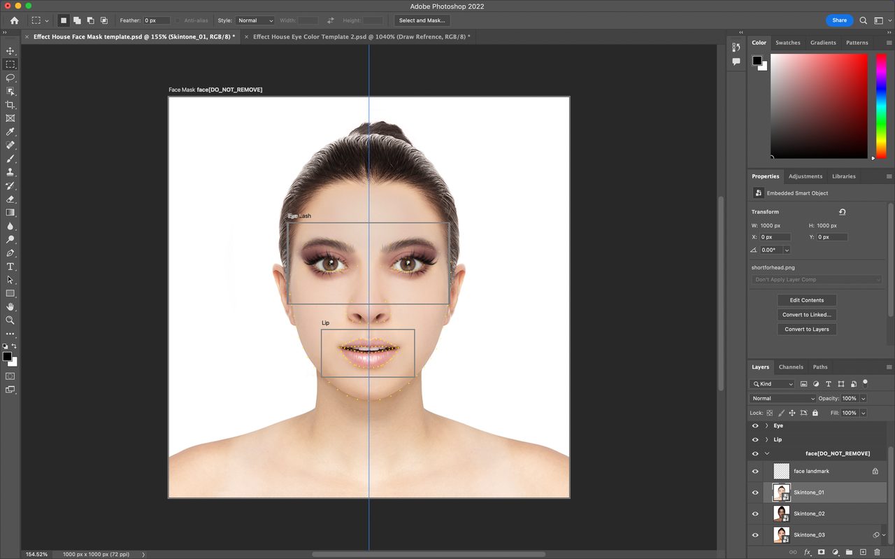Select the Horizontal Type tool
This screenshot has height=559, width=895.
(x=10, y=267)
